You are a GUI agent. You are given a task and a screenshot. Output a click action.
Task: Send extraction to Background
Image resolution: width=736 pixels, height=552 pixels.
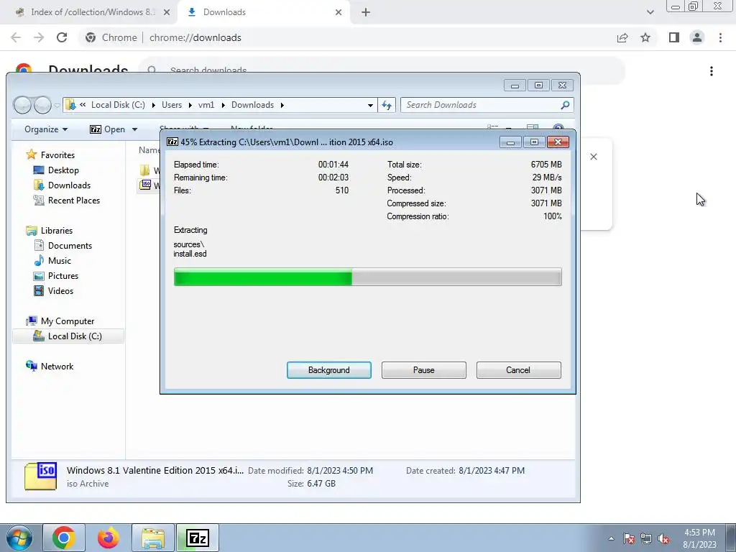(328, 370)
